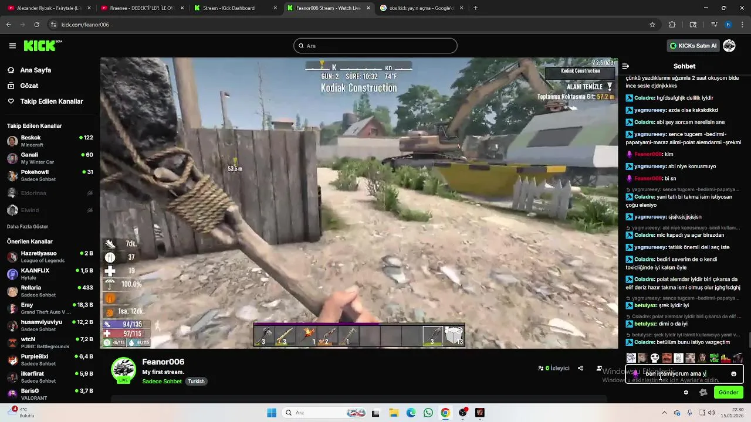
Task: Switch to Rraenee DEDEKTİFLER browser tab
Action: pos(141,8)
